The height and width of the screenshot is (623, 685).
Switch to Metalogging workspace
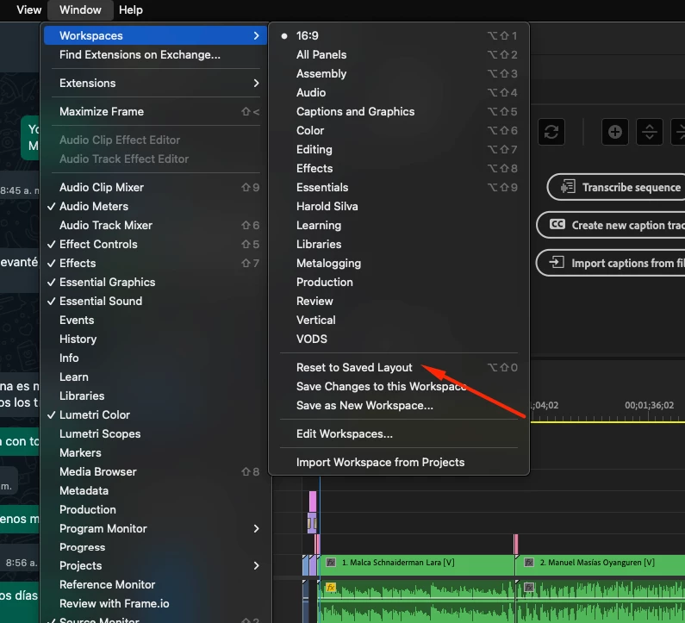(x=399, y=263)
